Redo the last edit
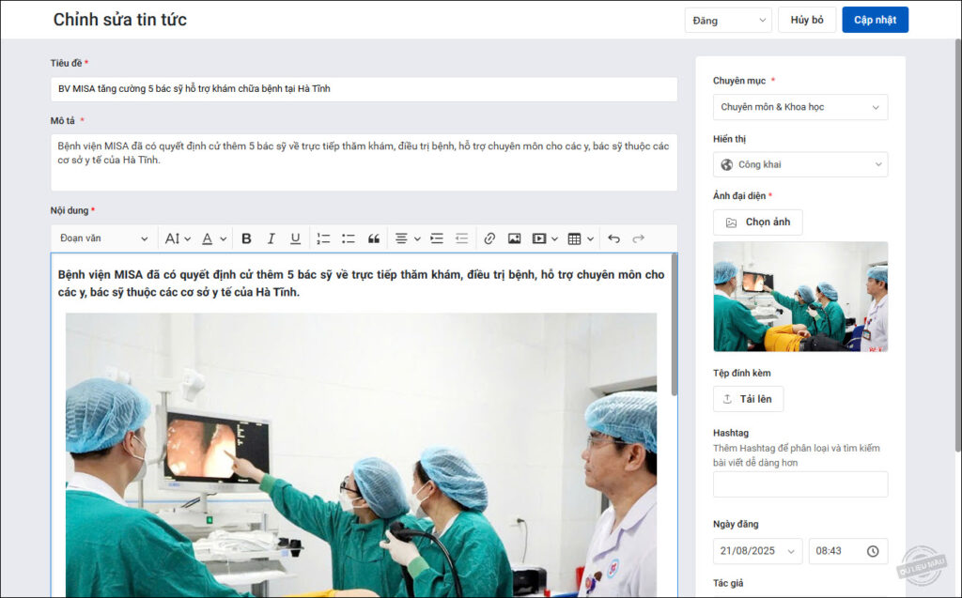 pos(638,238)
